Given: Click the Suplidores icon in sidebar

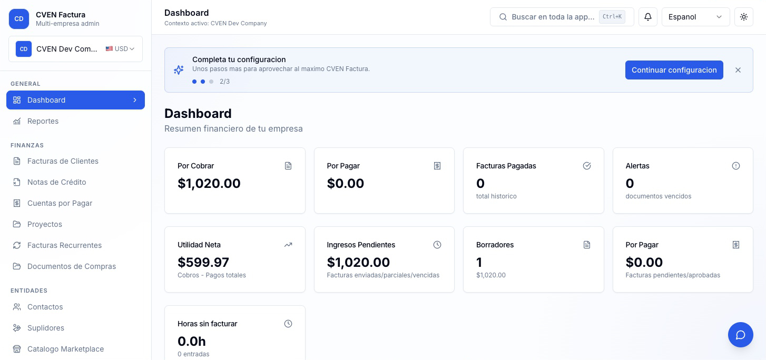Looking at the screenshot, I should tap(17, 328).
